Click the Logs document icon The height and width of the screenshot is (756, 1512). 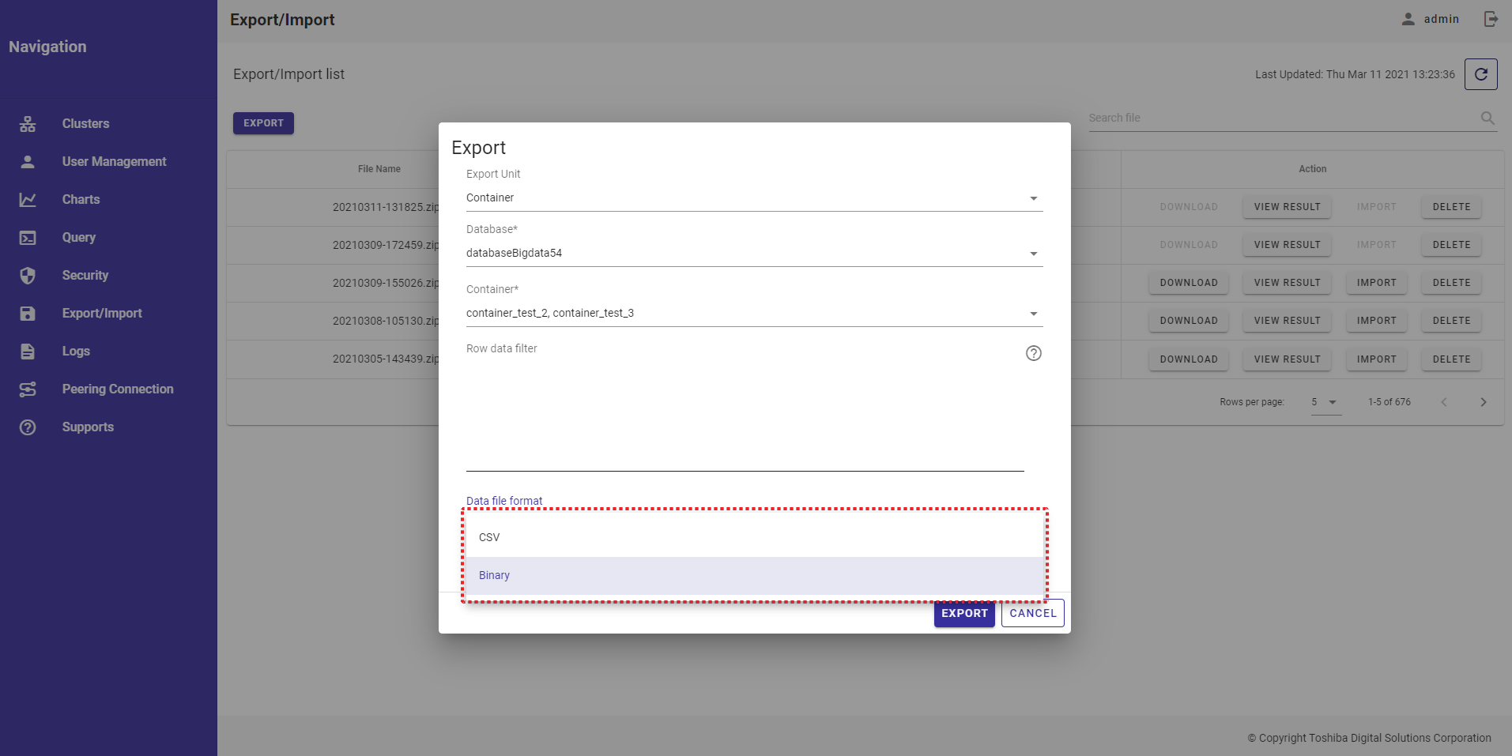[x=28, y=351]
